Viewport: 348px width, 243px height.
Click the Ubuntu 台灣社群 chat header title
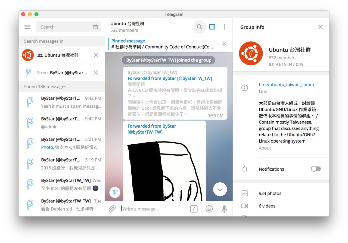(x=127, y=24)
